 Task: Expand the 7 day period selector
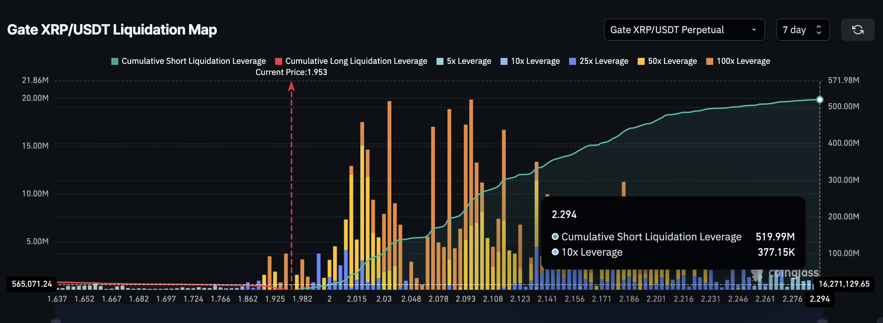tap(803, 30)
